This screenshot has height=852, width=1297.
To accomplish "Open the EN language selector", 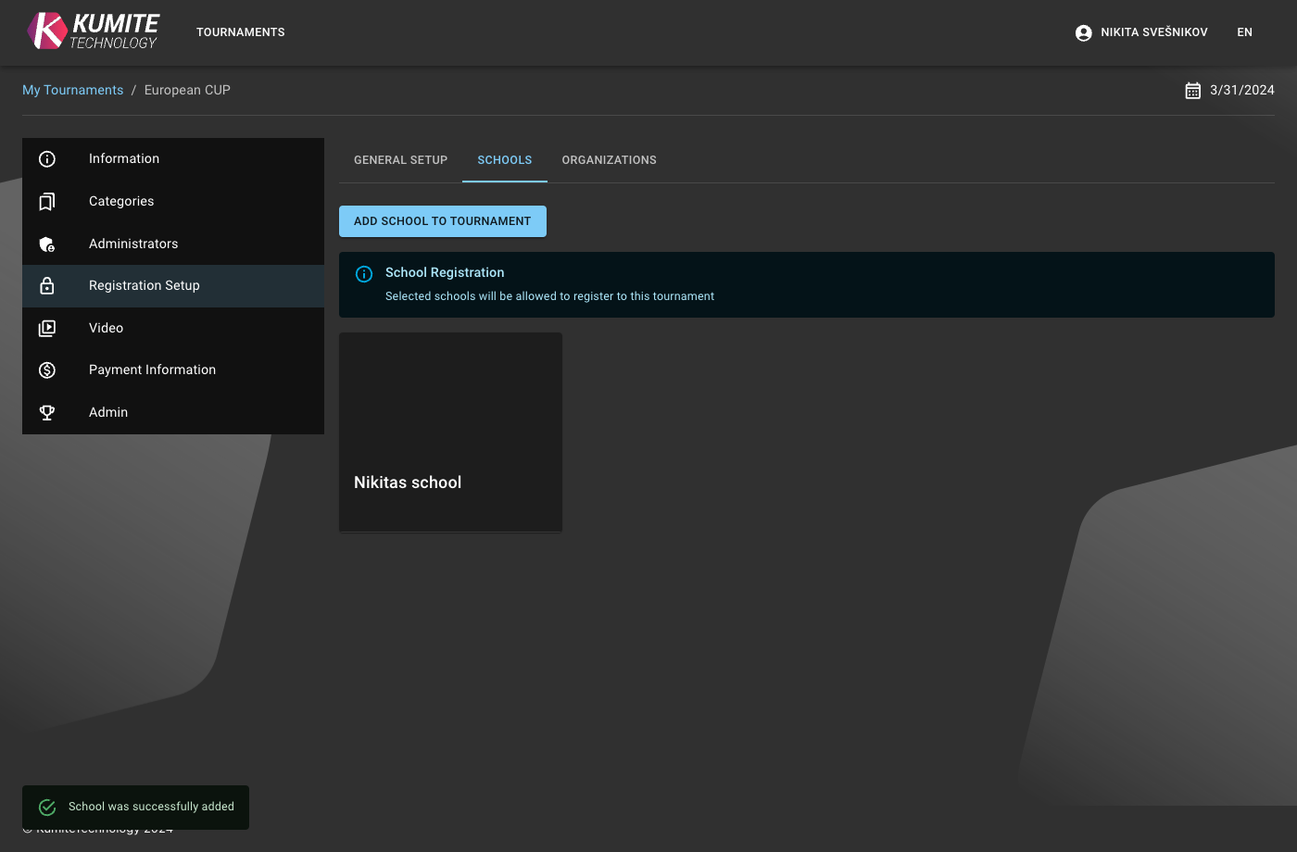I will coord(1244,32).
